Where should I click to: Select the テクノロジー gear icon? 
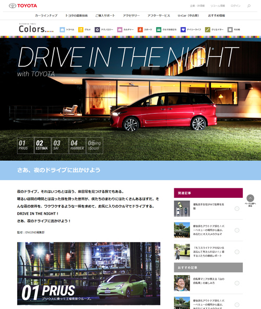(97, 30)
